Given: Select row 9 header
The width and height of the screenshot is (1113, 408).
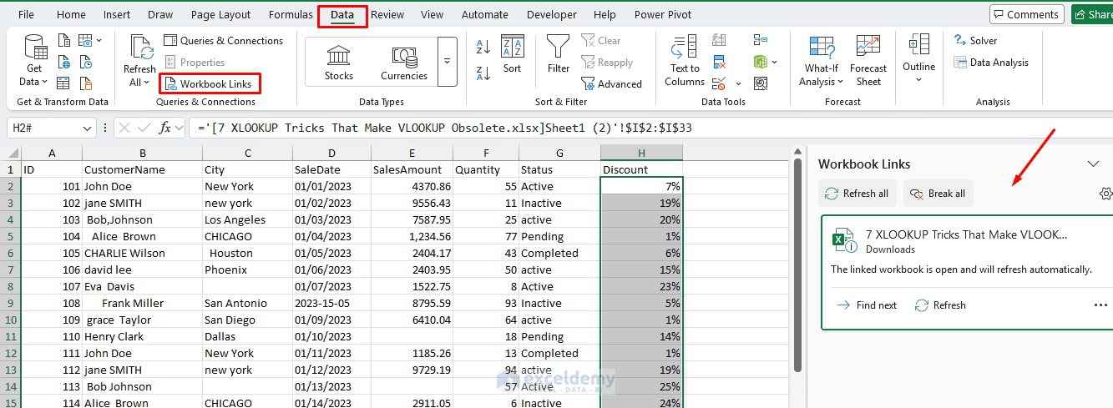Looking at the screenshot, I should tap(10, 303).
